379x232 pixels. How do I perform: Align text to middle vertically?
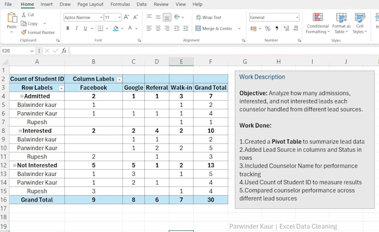(x=158, y=17)
